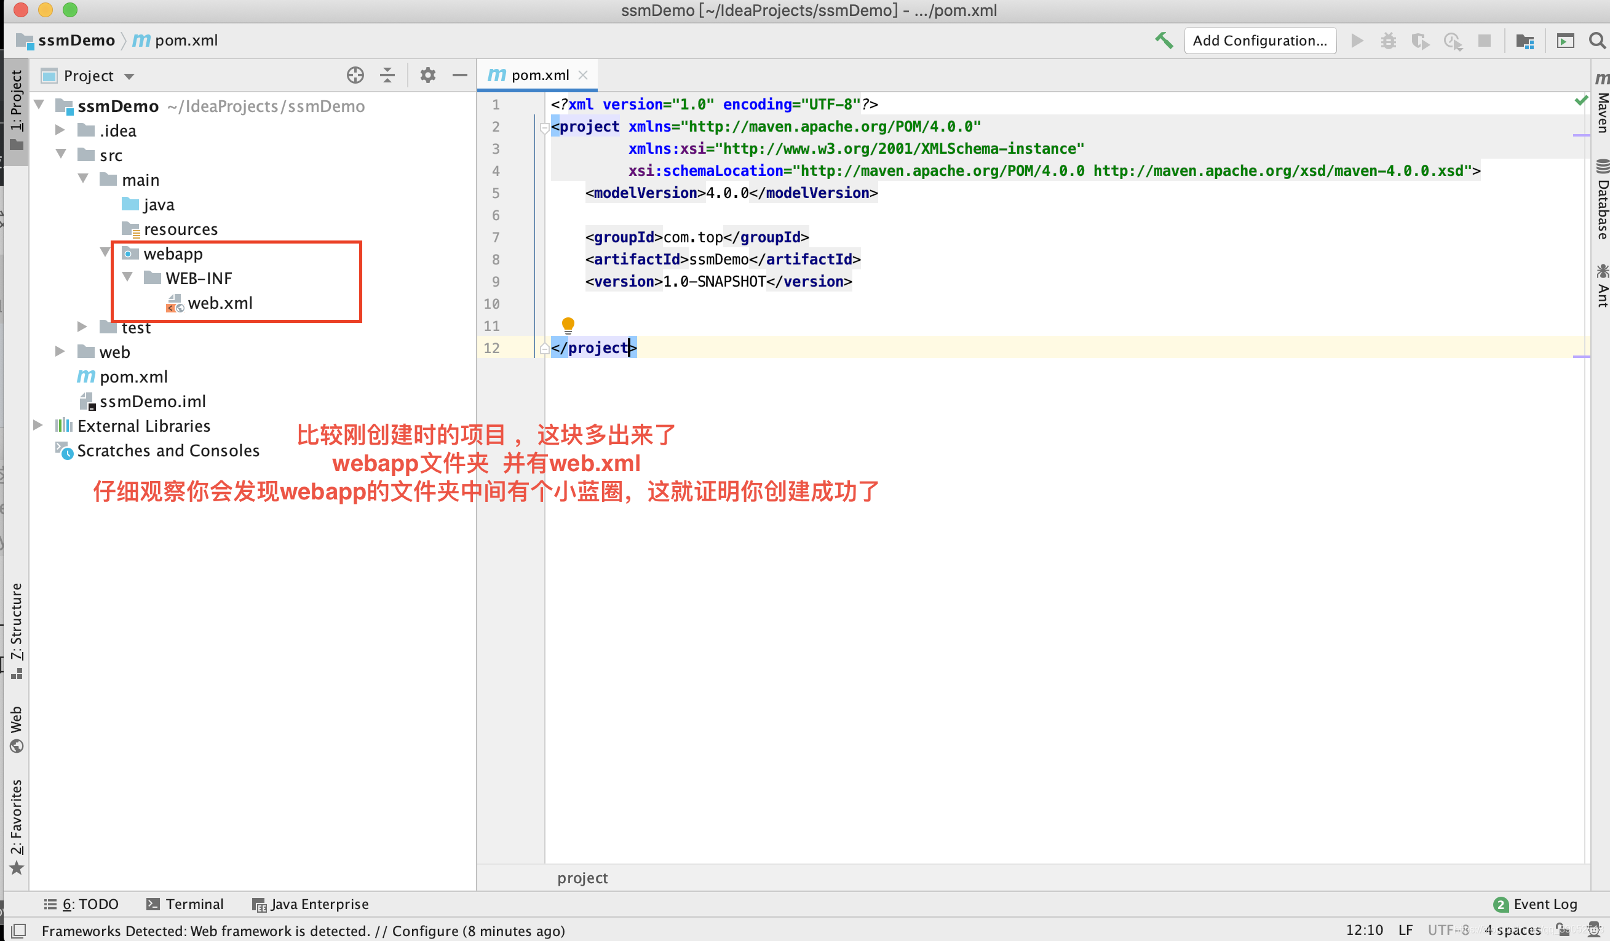Hide the Project panel with the minus icon
This screenshot has height=941, width=1610.
[459, 76]
